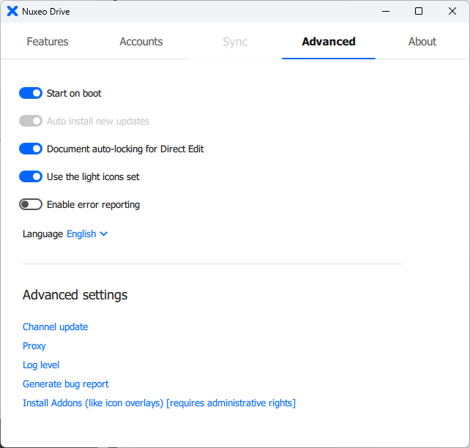
Task: Turn off Start on boot
Action: pyautogui.click(x=31, y=93)
